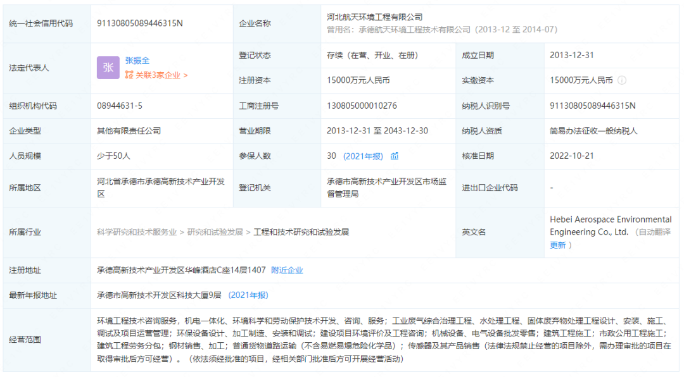Click (2021年报) link in 最新年报地址 row
Viewport: 684px width, 377px height.
click(248, 295)
